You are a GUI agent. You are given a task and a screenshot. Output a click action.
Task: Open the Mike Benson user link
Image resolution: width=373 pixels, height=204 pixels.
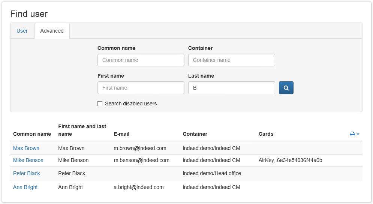(x=28, y=160)
